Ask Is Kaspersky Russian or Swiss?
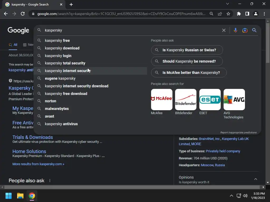This screenshot has height=202, width=270. [x=187, y=50]
